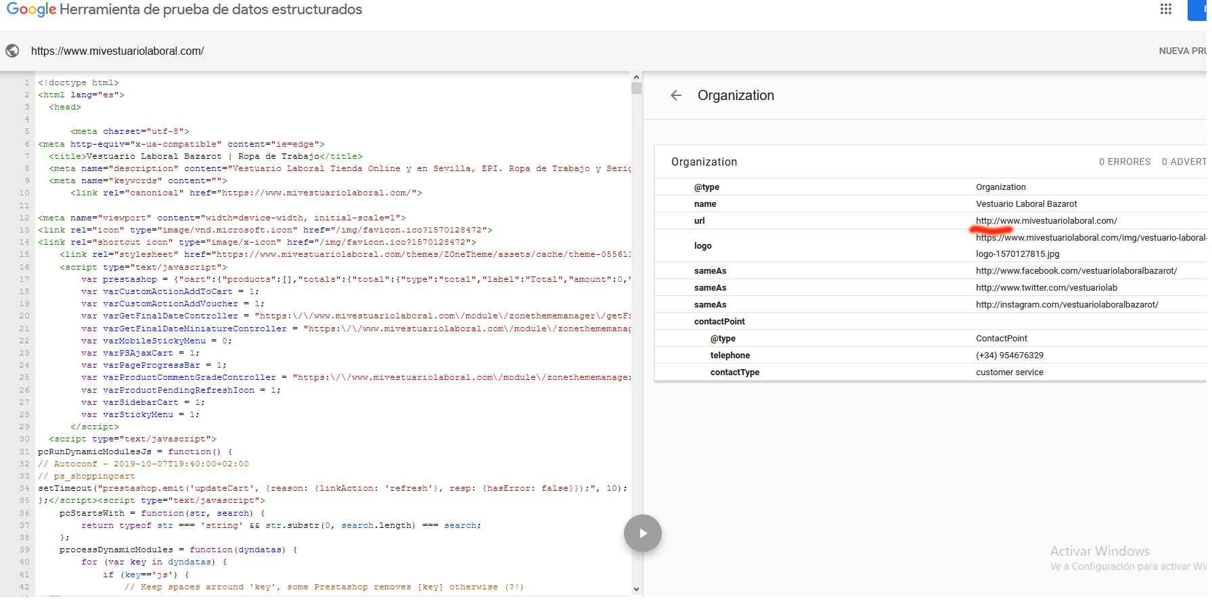1212x607 pixels.
Task: Click the var prestashop line in the code
Action: click(356, 279)
